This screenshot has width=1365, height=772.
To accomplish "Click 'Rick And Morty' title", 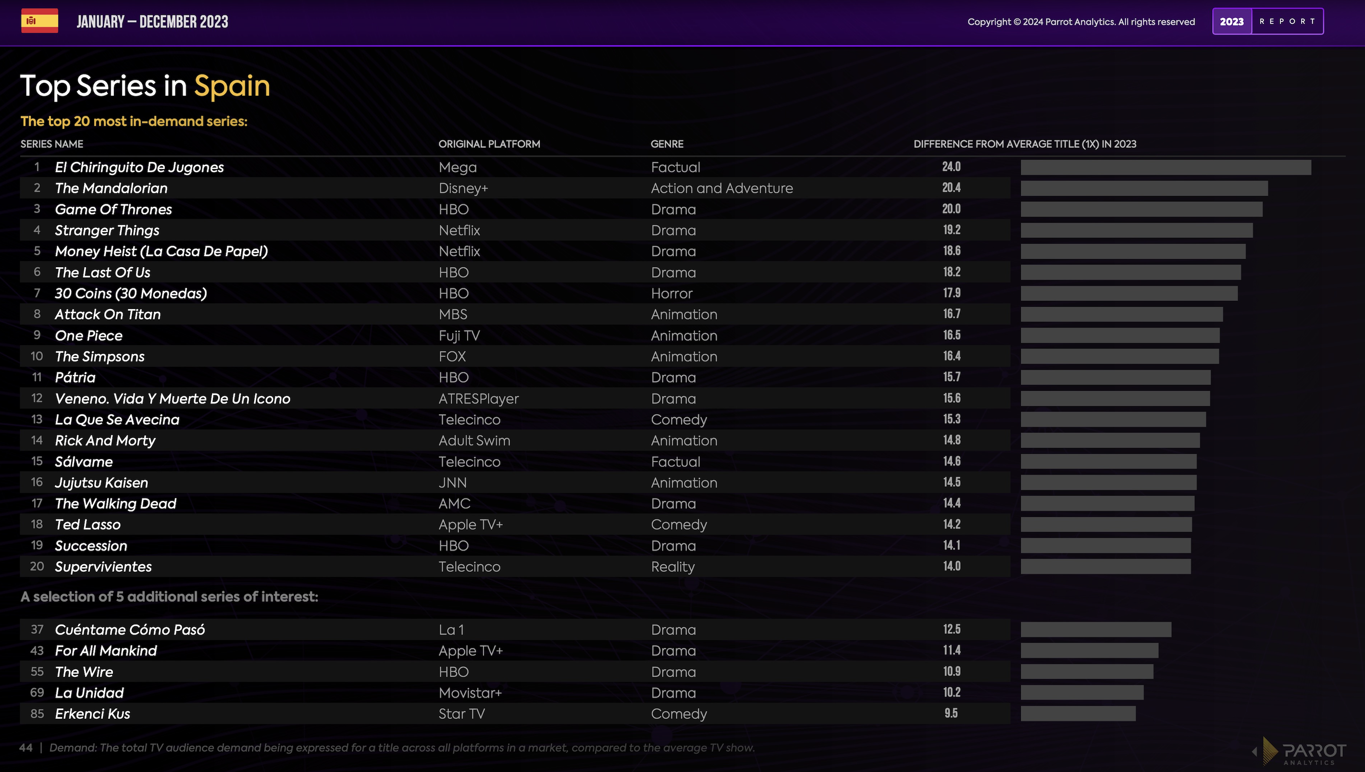I will [x=105, y=441].
